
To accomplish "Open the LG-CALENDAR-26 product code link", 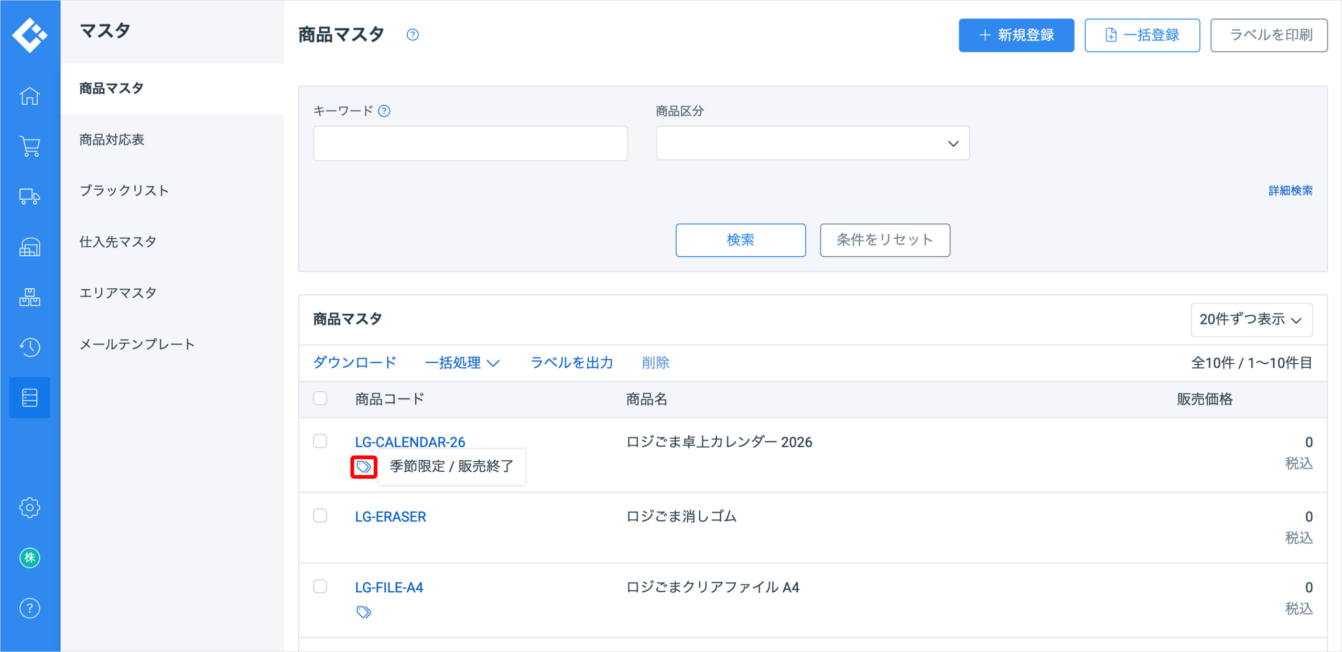I will click(x=410, y=442).
